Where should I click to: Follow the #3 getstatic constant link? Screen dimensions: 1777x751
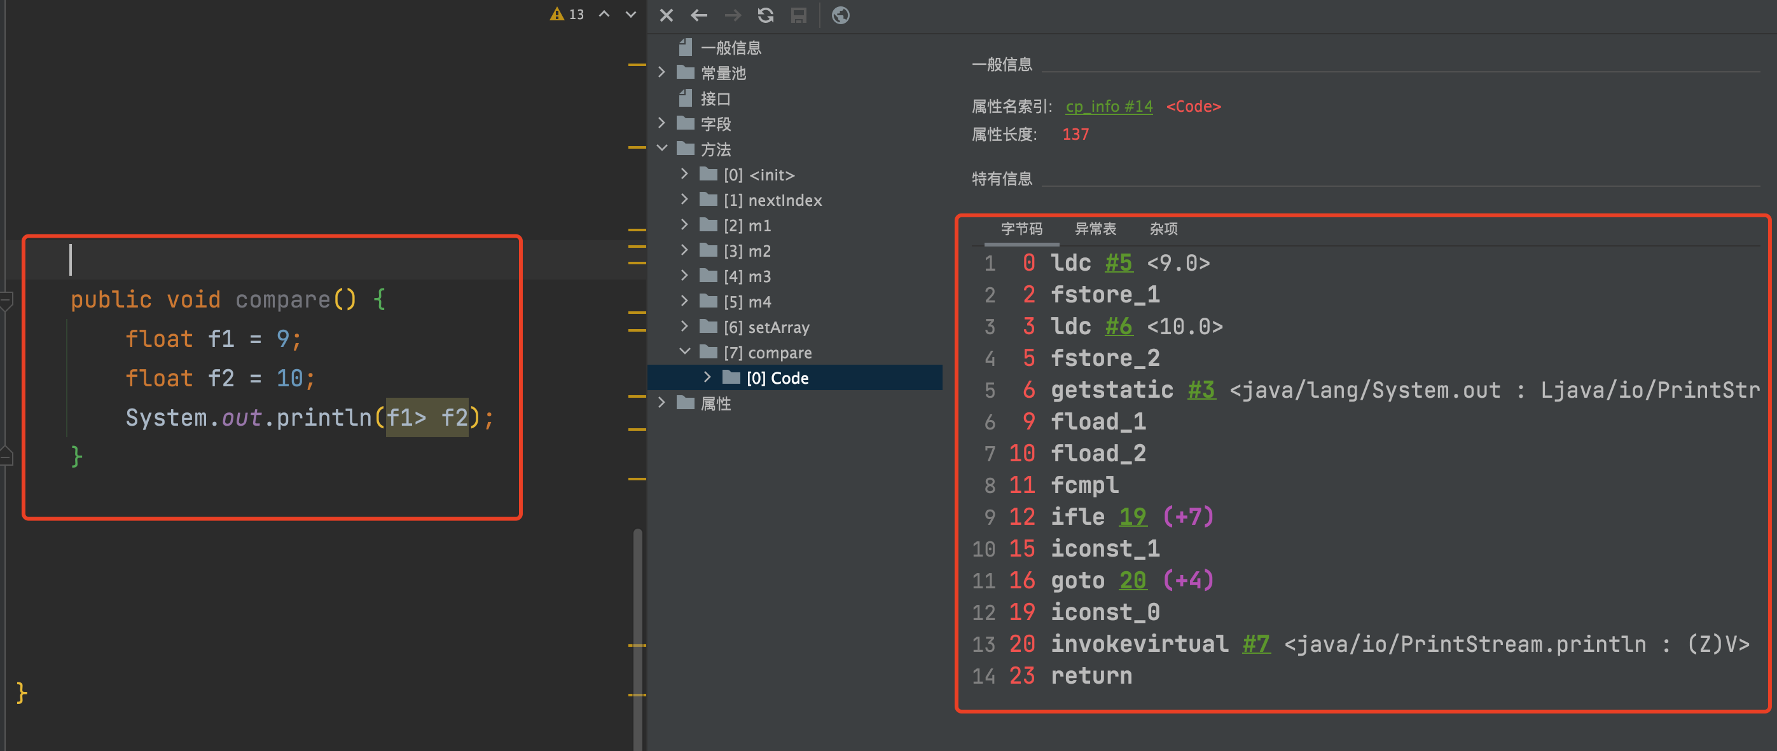(x=1200, y=390)
